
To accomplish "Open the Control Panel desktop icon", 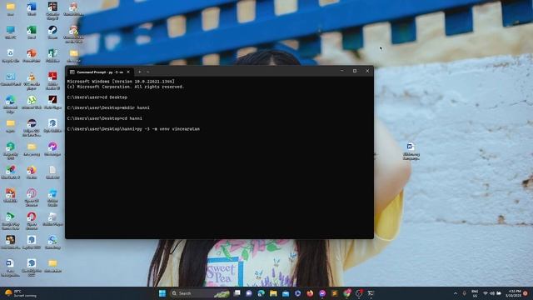I will tap(11, 79).
